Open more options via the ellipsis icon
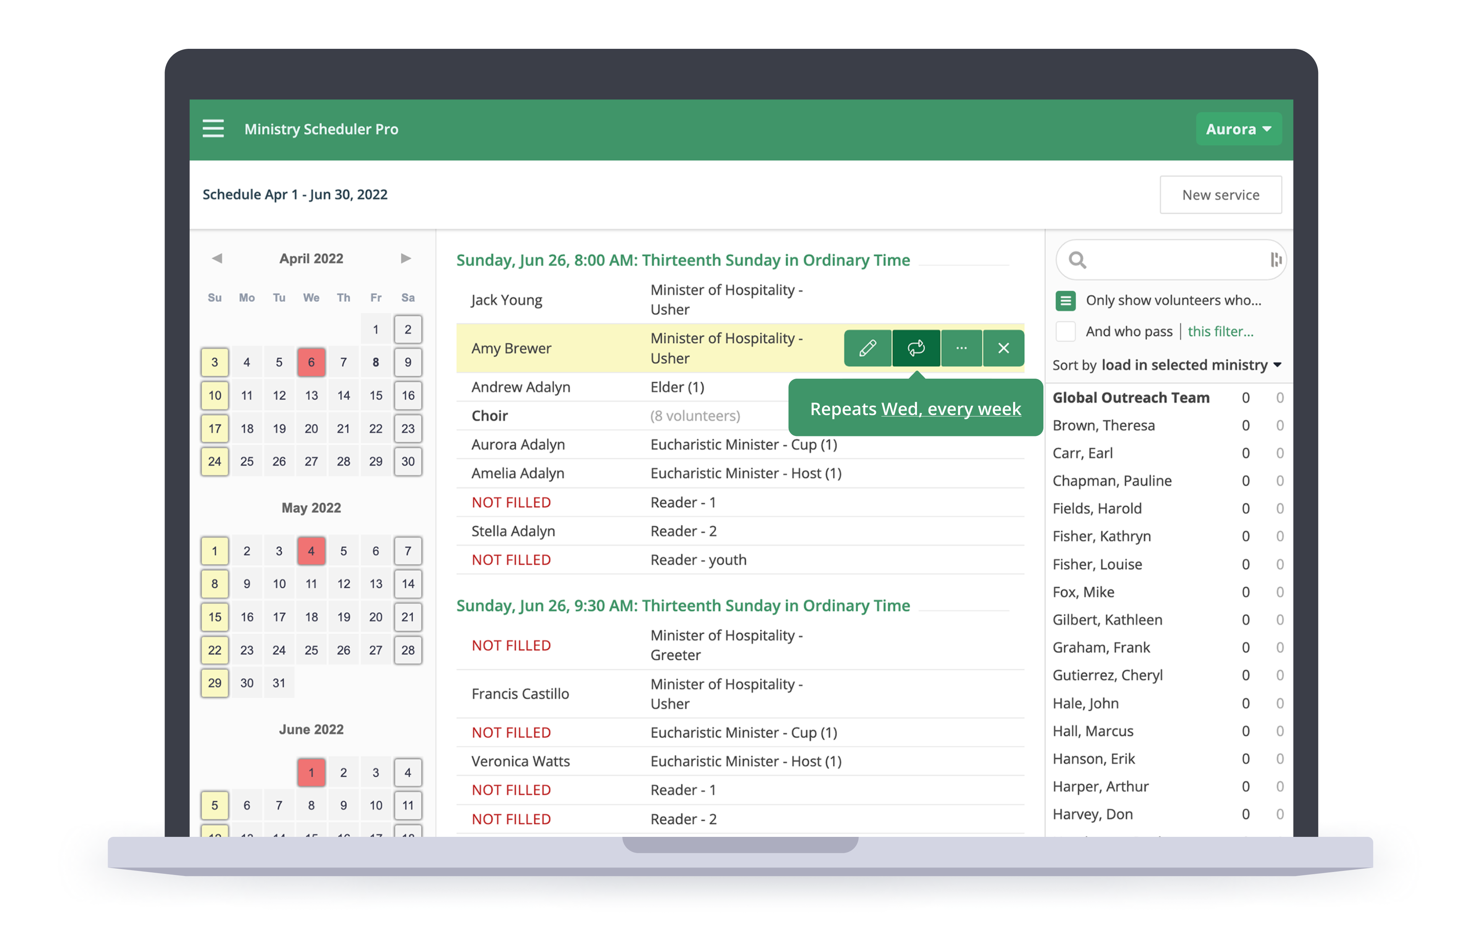The width and height of the screenshot is (1479, 933). coord(961,348)
